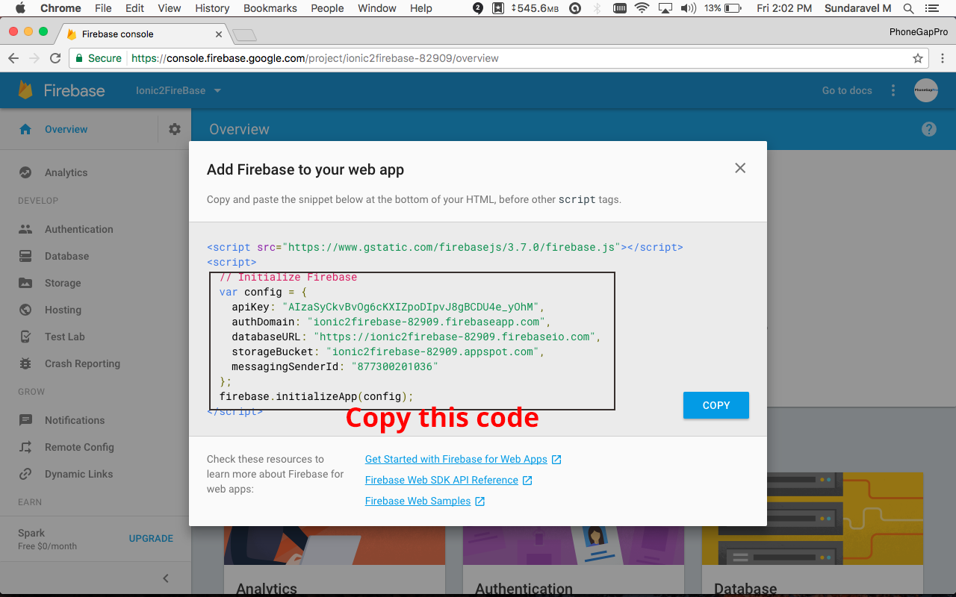Click the Firebase logo in header
This screenshot has height=597, width=956.
[61, 90]
